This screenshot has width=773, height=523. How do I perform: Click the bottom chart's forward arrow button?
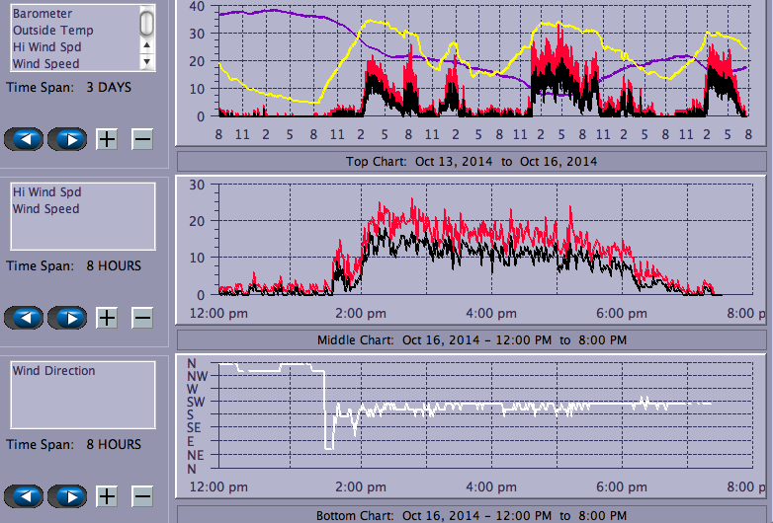67,496
